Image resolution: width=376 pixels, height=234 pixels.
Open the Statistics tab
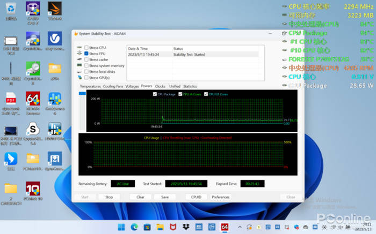point(190,86)
